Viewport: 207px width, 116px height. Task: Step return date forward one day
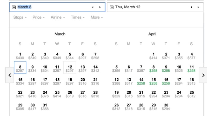198,7
